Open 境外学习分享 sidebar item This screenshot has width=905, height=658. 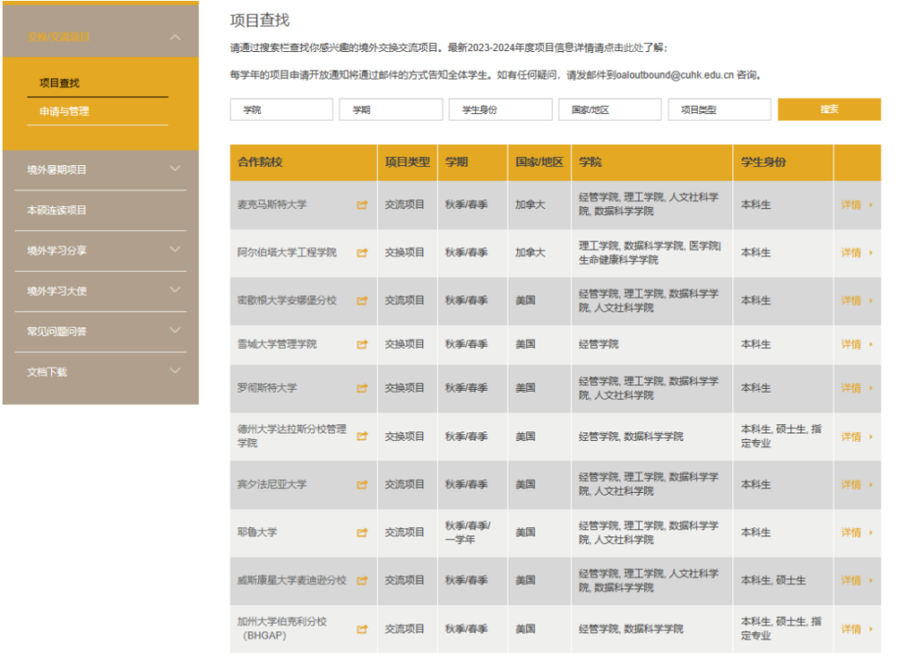point(57,251)
